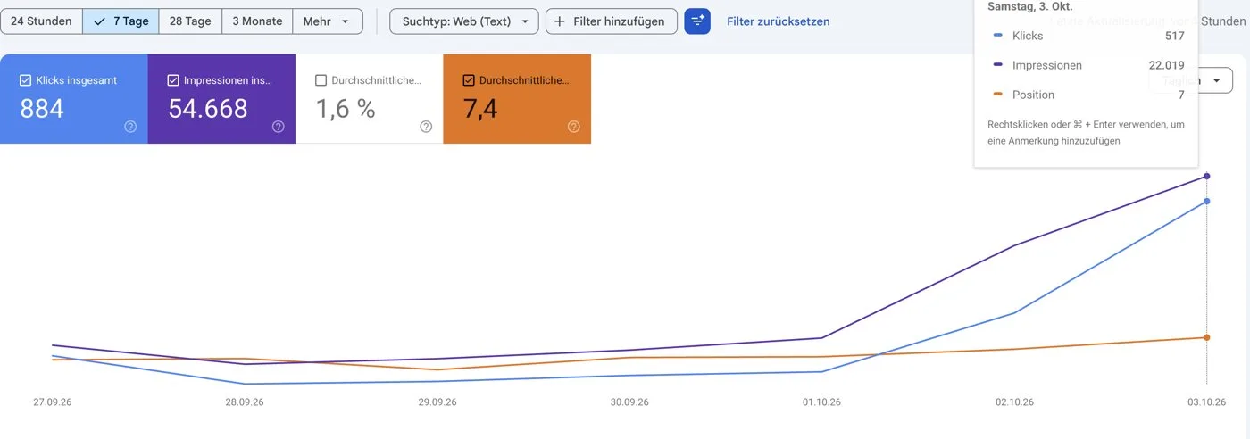Click the Samstag, 3. Okt. tooltip heading
This screenshot has width=1250, height=439.
1030,6
